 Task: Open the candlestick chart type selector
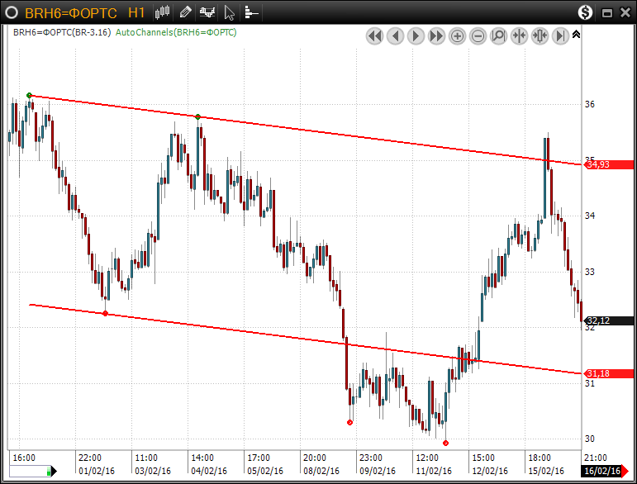click(163, 12)
